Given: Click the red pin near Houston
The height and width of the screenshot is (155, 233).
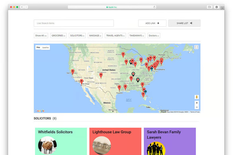Looking at the screenshot, I should [x=119, y=88].
